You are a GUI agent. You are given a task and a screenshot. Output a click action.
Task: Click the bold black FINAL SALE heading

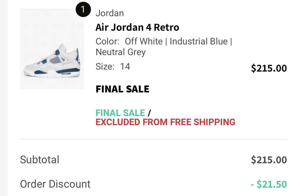coord(122,89)
